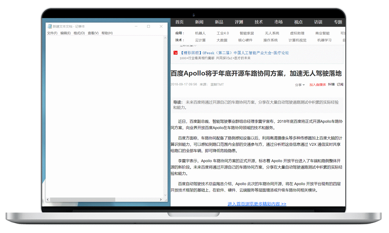Open the 专题 navigation tab

click(338, 22)
